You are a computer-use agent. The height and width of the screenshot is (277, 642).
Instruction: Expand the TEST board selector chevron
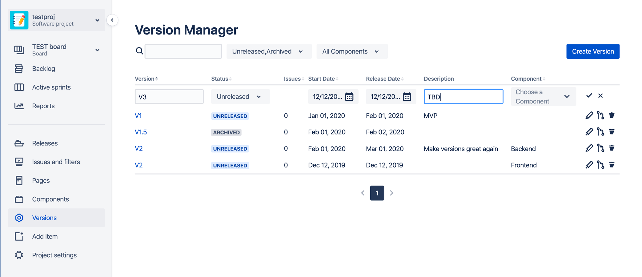pyautogui.click(x=97, y=50)
